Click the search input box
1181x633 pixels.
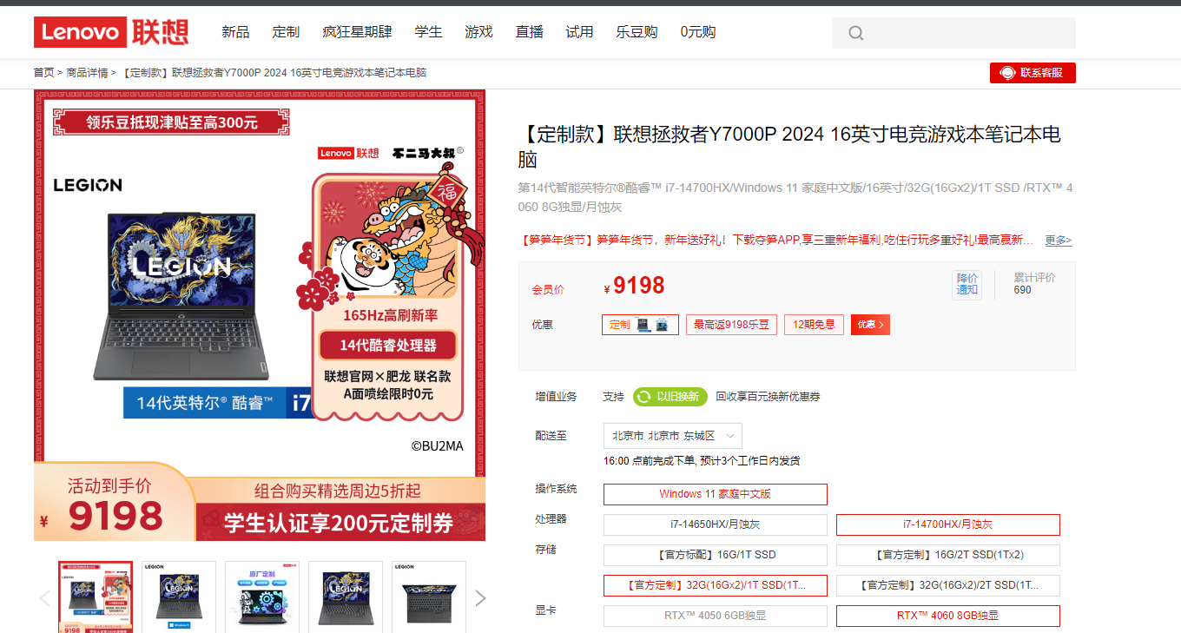(x=954, y=33)
